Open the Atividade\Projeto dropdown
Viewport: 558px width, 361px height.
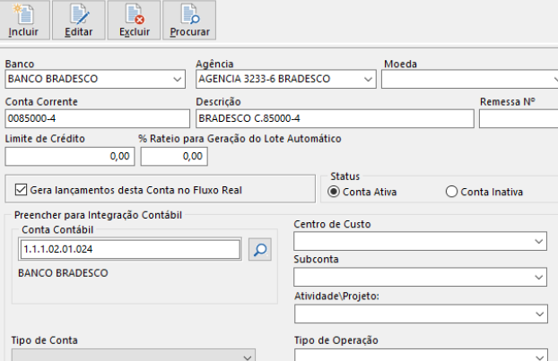tap(421, 314)
